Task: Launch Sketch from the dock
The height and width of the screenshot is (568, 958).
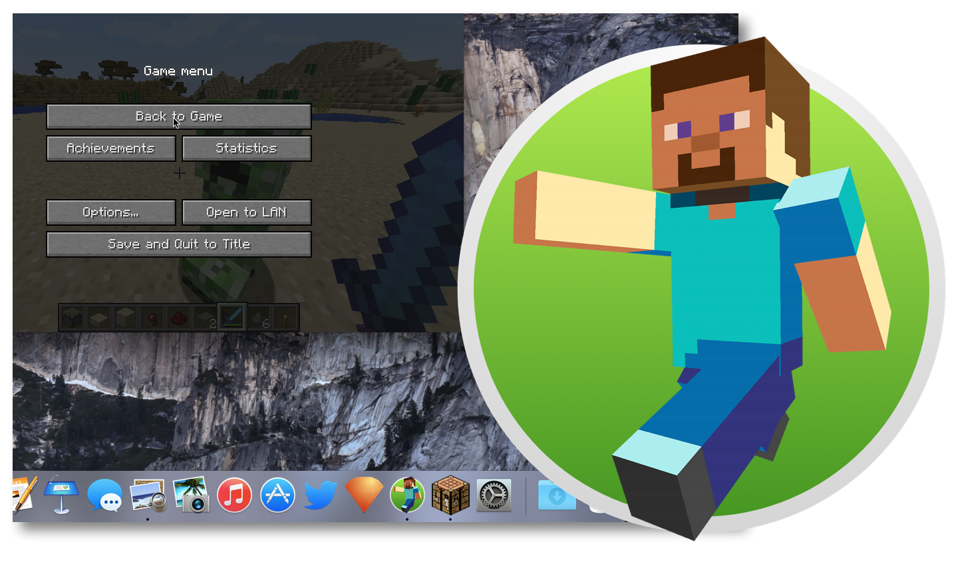Action: click(x=364, y=495)
